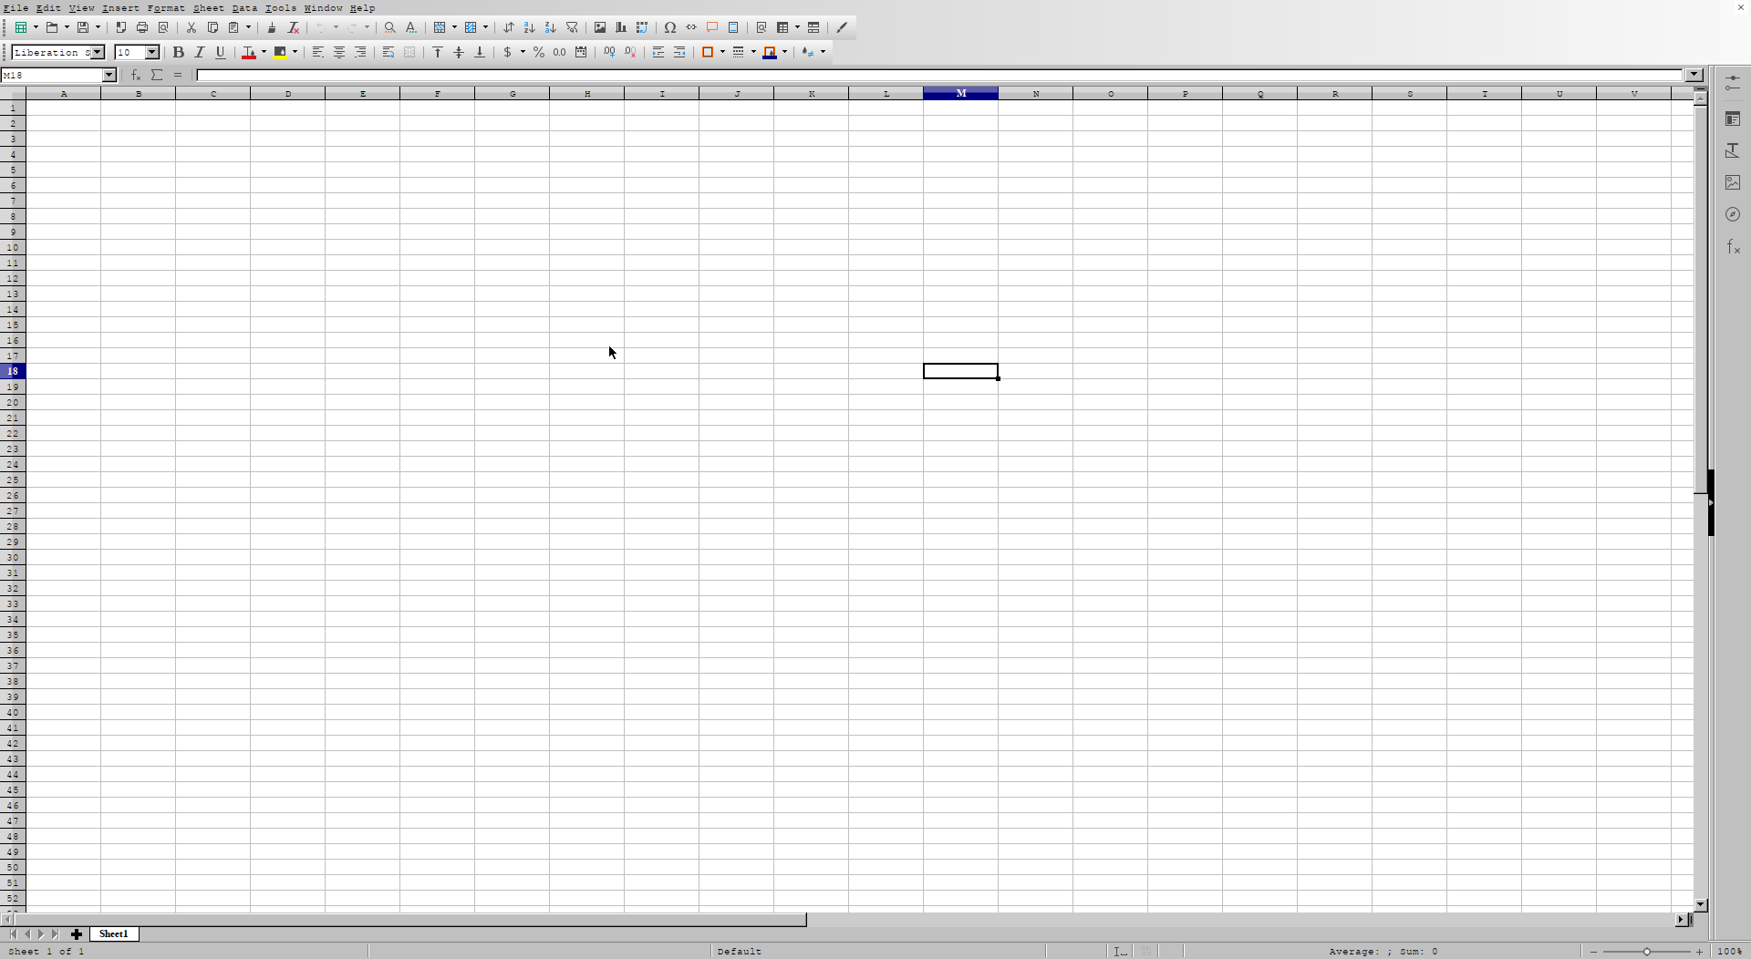Cut the selection with the scissors icon

coord(192,27)
